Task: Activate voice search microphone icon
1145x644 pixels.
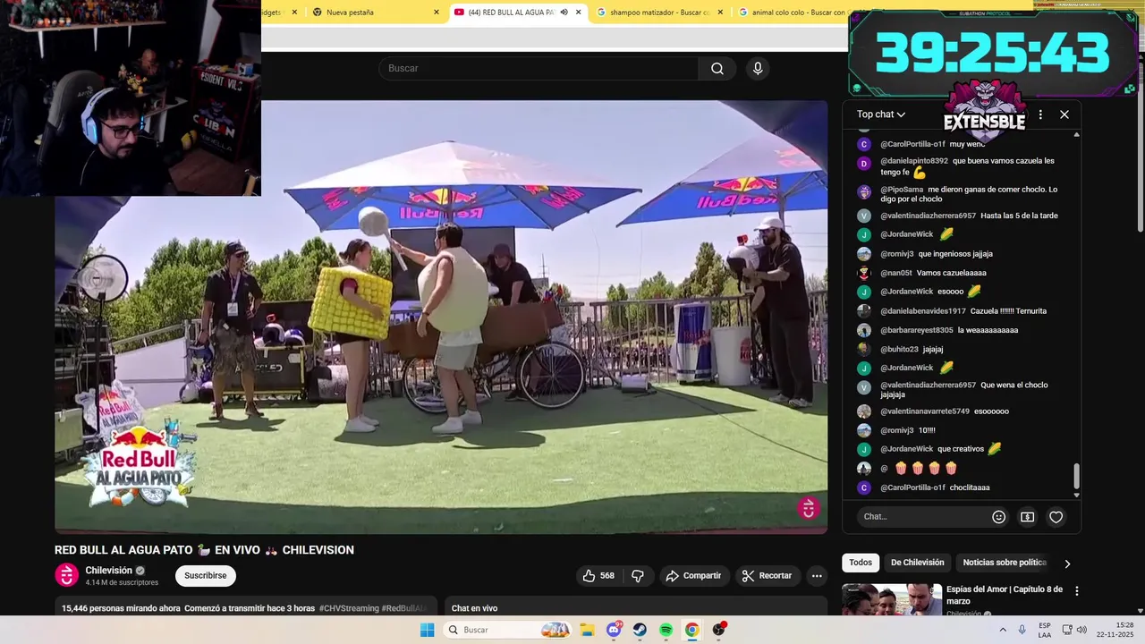Action: 758,69
